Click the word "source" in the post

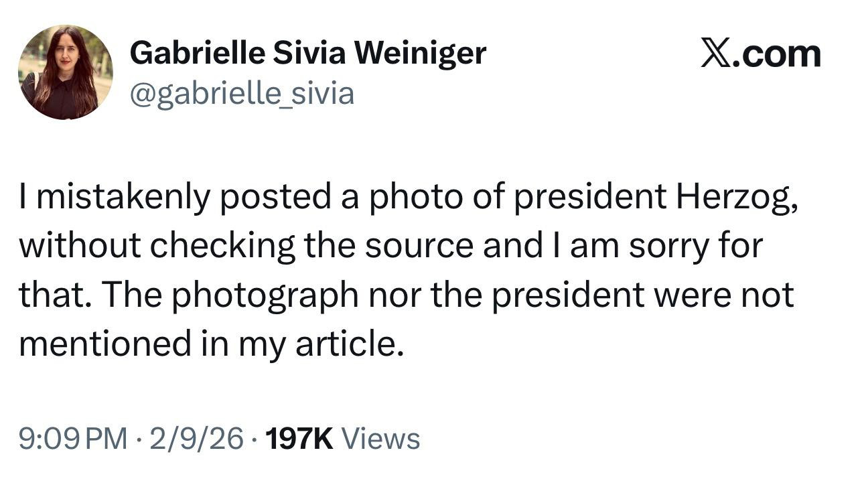coord(420,247)
